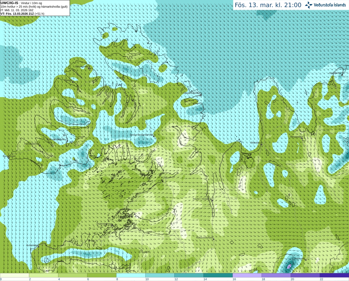Screen dimensions: 349x281
Task: Click the 'VT: Fös. 13.03.2026 21Z (+51 h)' line
Action: click(22, 14)
